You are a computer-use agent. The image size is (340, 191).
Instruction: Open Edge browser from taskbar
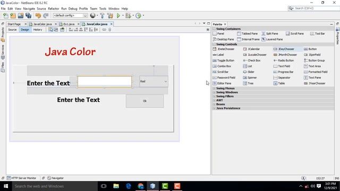pos(129,186)
